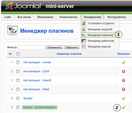The image size is (132, 113).
Task: Choose Менеджер модулей from the dropdown
Action: click(100, 29)
